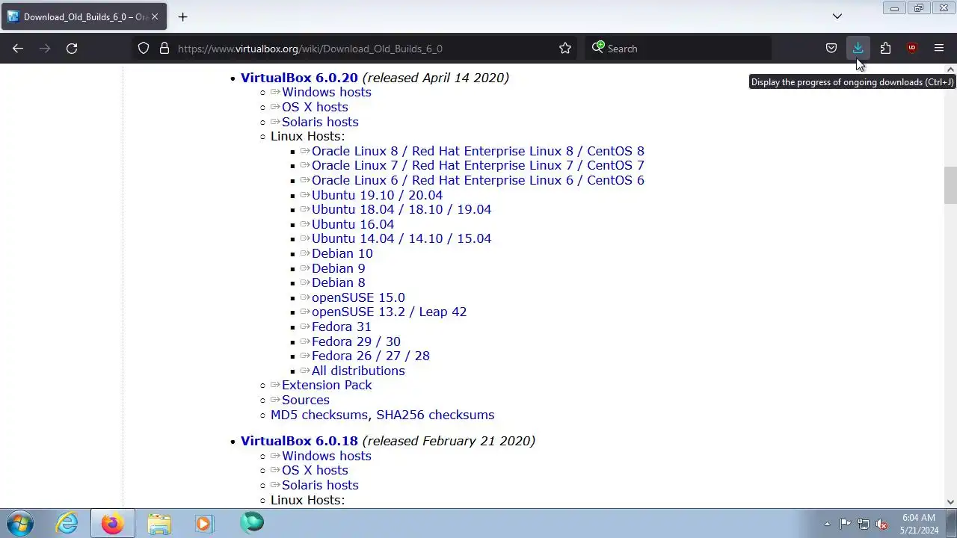Screen dimensions: 957x538
Task: Download 6.0.18 Windows hosts
Action: point(326,456)
